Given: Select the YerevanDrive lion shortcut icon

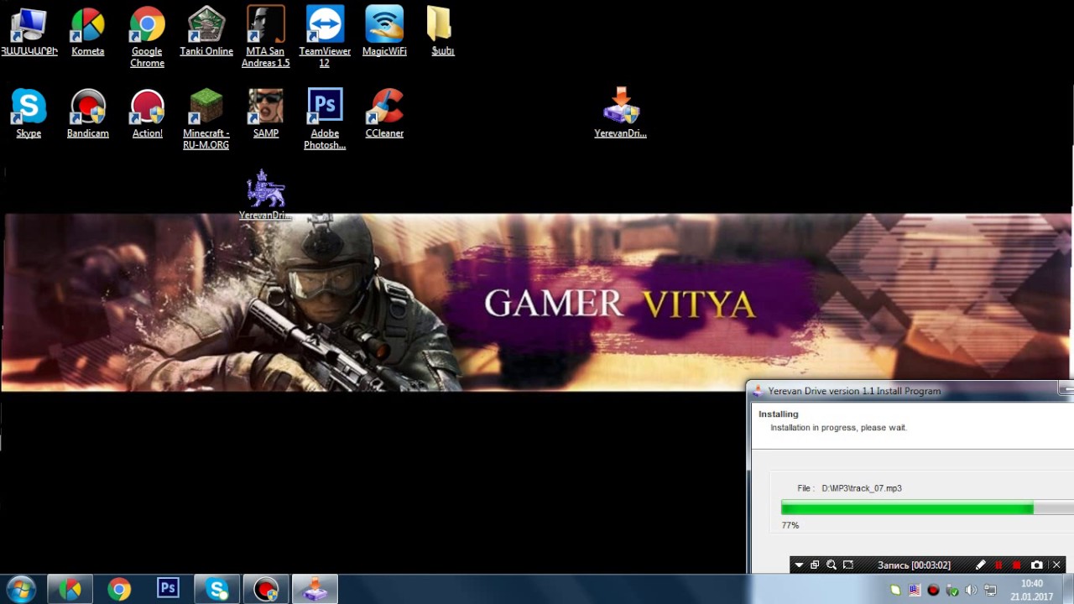Looking at the screenshot, I should tap(266, 195).
